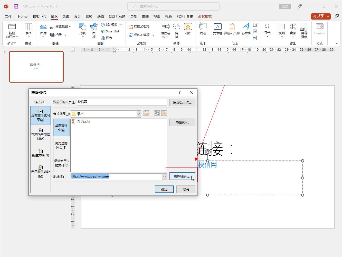
Task: Click the Remove Link (删除链接) button
Action: [x=182, y=176]
